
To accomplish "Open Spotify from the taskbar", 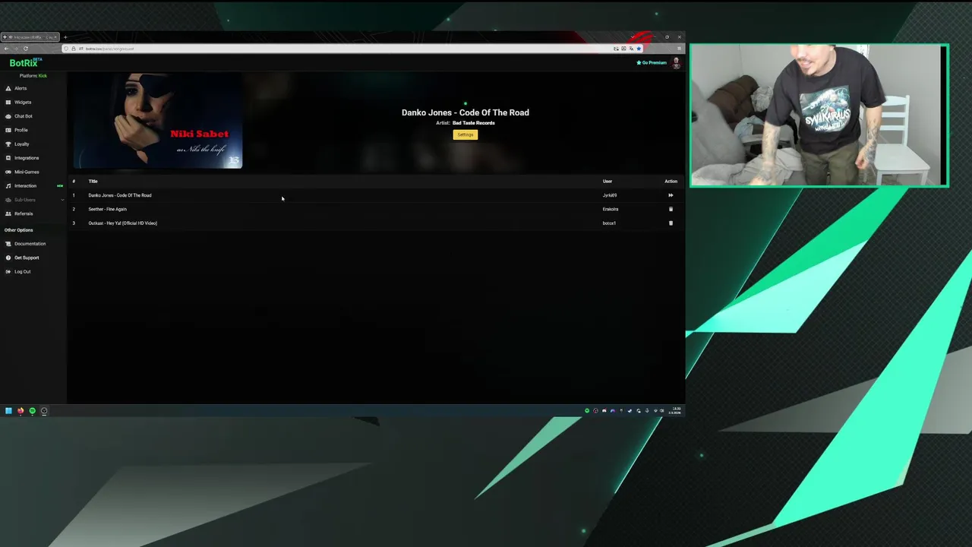I will pos(32,411).
